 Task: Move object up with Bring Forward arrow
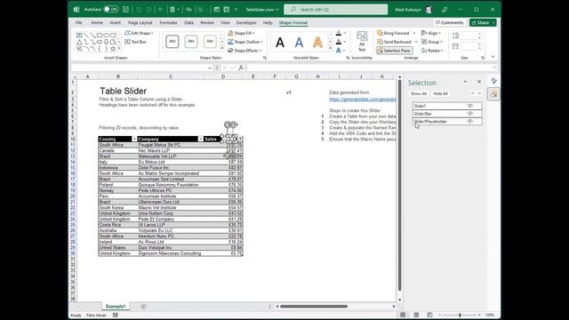(472, 93)
